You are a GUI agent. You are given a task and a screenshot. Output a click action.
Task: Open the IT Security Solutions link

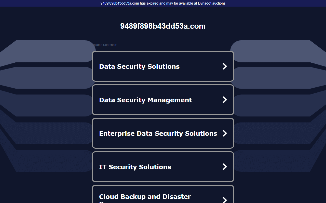pyautogui.click(x=163, y=167)
